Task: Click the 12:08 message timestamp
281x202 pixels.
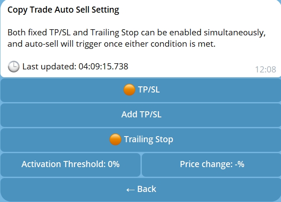Action: (265, 69)
